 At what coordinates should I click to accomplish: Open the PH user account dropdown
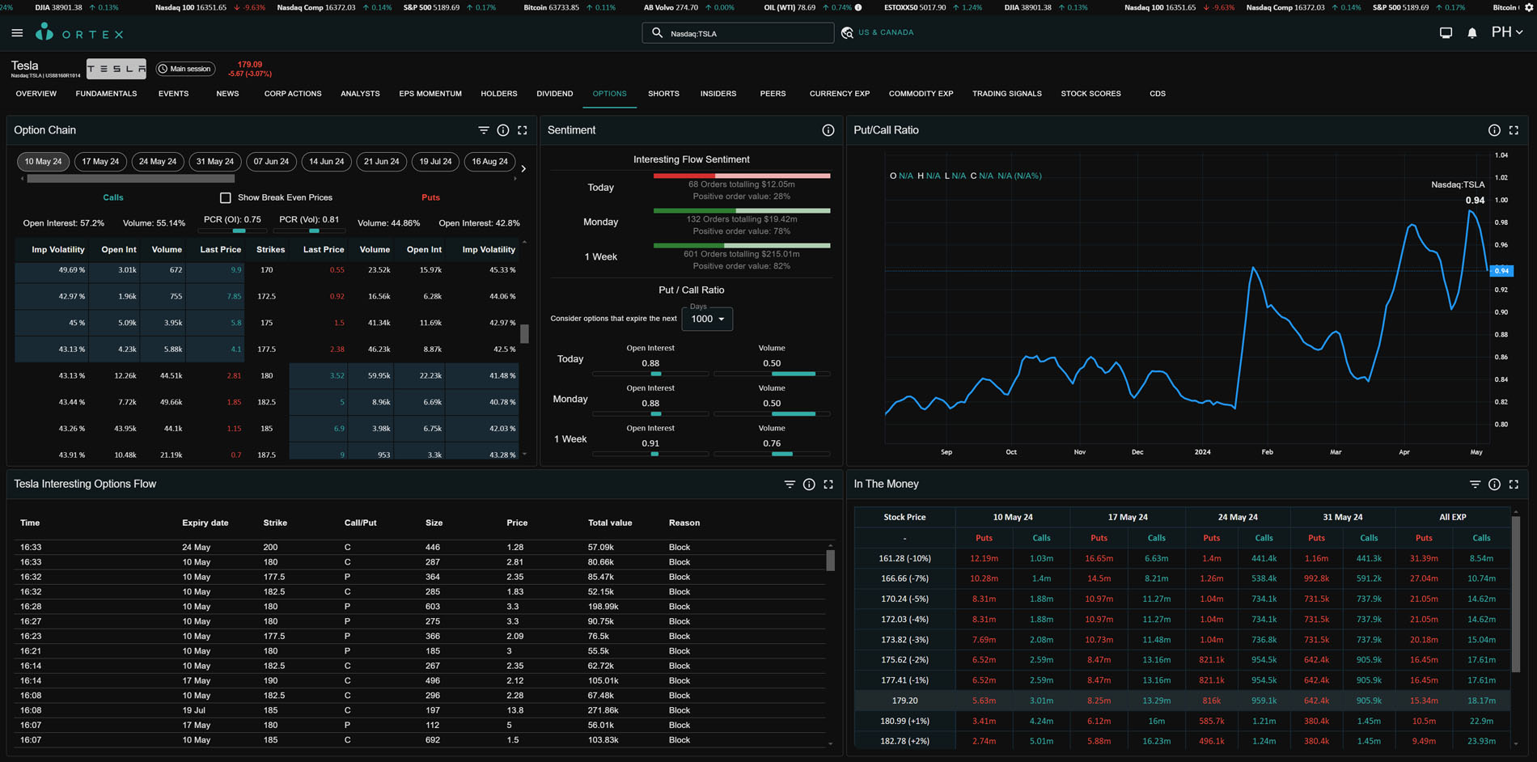click(1507, 32)
